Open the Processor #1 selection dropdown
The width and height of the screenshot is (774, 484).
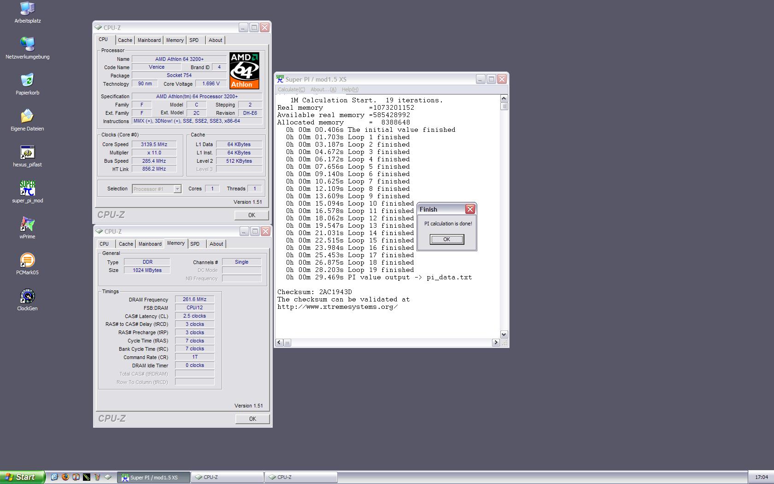157,189
